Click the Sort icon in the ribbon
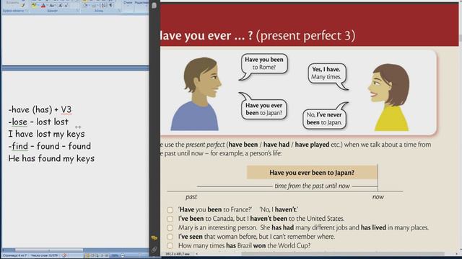Image resolution: width=462 pixels, height=259 pixels. coord(103,5)
